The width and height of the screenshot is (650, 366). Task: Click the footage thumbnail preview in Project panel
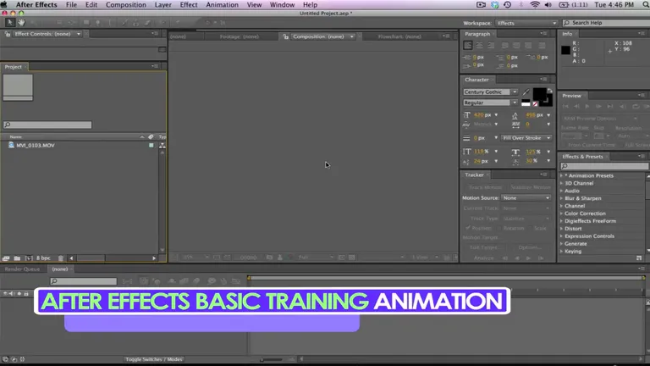[18, 87]
